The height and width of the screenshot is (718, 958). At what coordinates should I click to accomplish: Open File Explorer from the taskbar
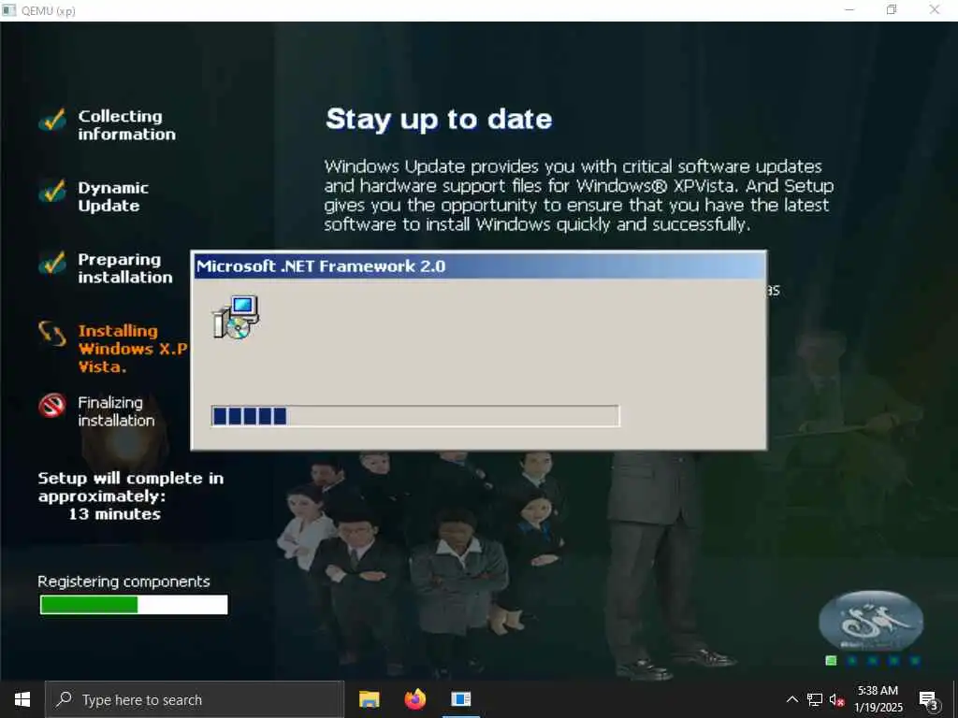click(x=369, y=699)
